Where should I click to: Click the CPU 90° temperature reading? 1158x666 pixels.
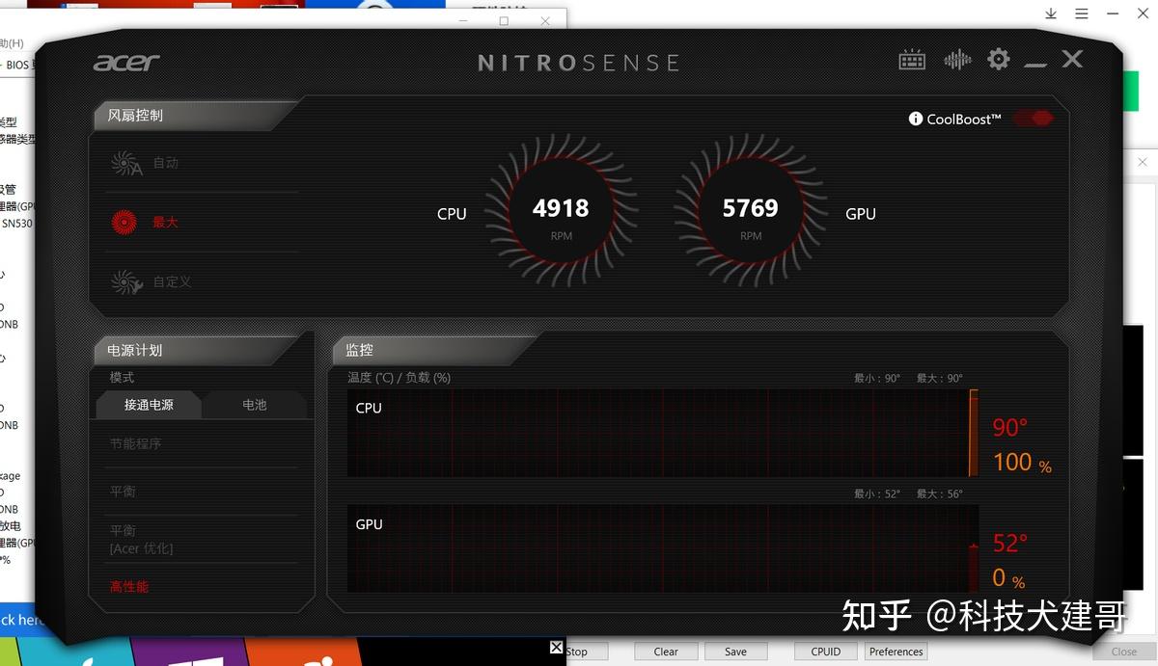[x=1010, y=427]
